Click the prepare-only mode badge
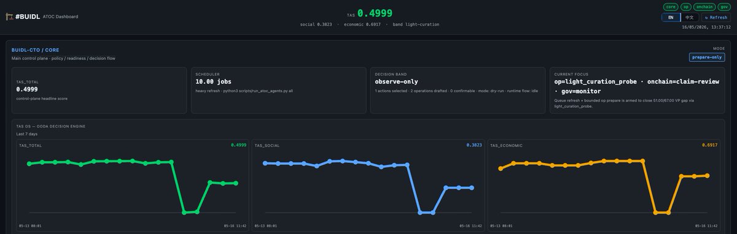The width and height of the screenshot is (737, 234). coord(707,57)
